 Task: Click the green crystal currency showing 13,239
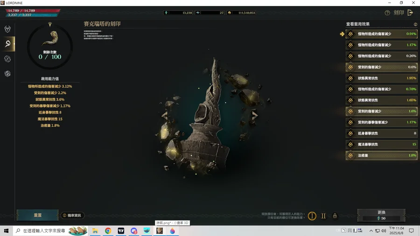[178, 13]
